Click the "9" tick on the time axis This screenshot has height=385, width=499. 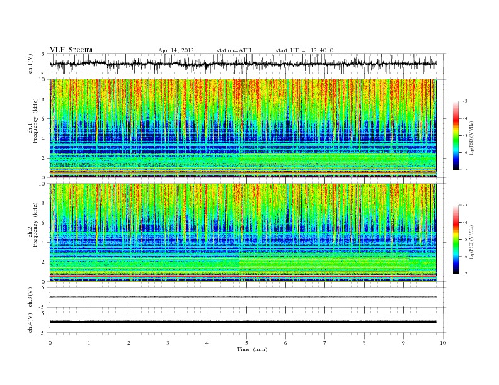click(x=403, y=343)
